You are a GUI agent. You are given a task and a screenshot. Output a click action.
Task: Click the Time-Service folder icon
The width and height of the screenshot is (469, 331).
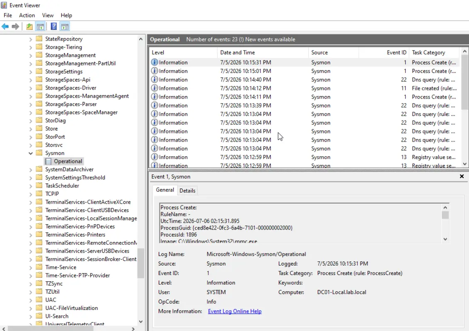pyautogui.click(x=39, y=267)
